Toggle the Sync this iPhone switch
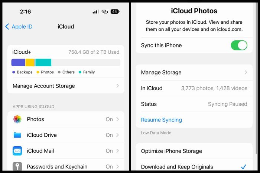260x173 pixels. pos(239,45)
